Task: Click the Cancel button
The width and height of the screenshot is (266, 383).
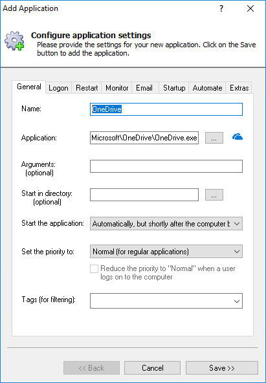Action: coord(153,368)
